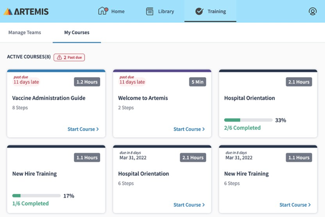The image size is (325, 217).
Task: Open the user profile icon
Action: 312,11
